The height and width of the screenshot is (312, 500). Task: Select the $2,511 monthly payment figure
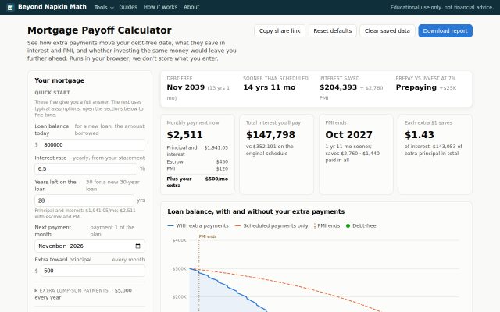pos(184,135)
